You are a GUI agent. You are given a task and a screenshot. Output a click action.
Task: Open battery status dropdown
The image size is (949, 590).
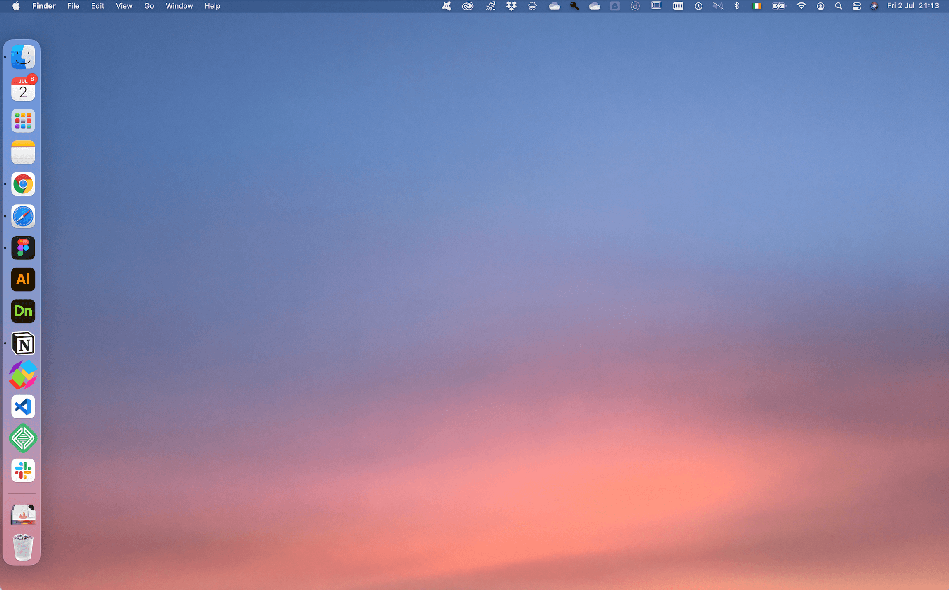pos(779,6)
